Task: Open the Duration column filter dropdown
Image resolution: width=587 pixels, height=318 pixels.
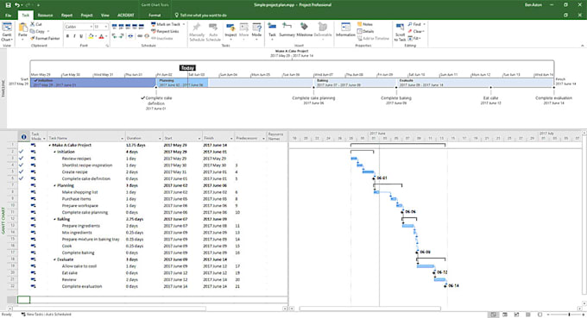Action: (160, 138)
